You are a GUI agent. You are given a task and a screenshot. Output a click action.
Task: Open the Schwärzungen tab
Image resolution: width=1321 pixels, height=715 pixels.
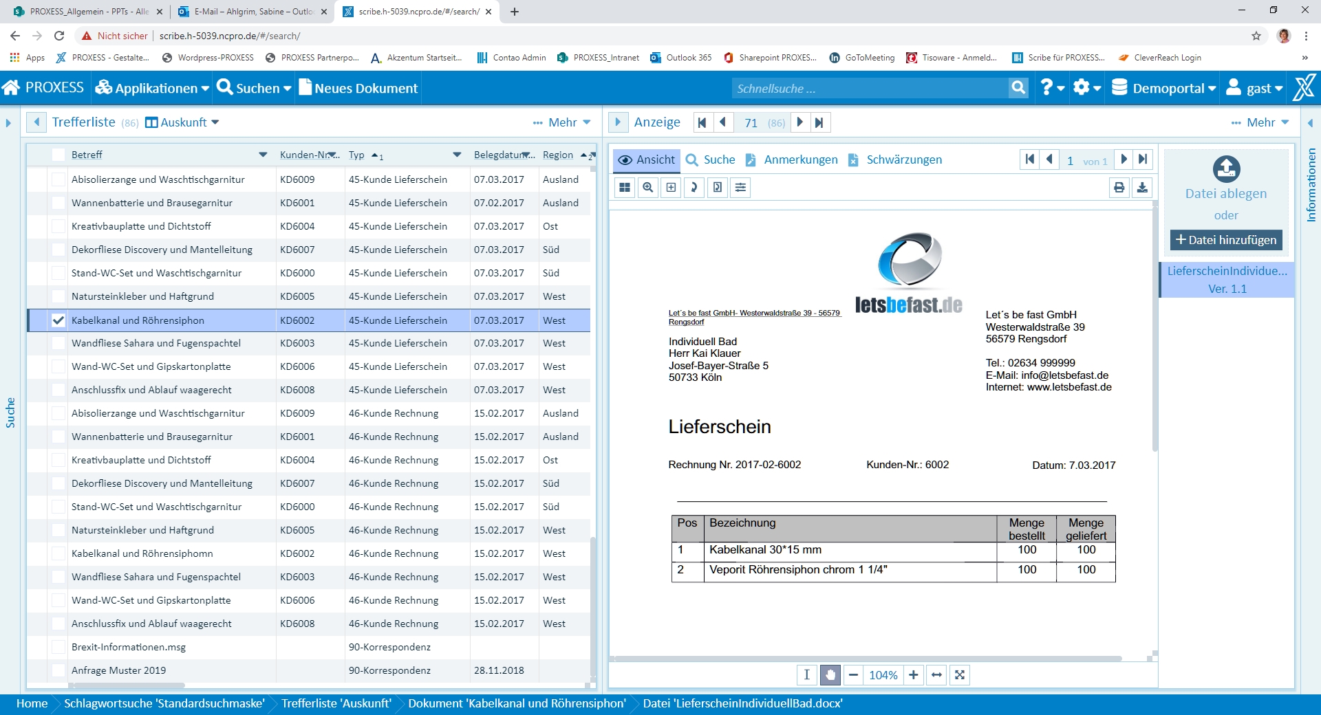[895, 159]
